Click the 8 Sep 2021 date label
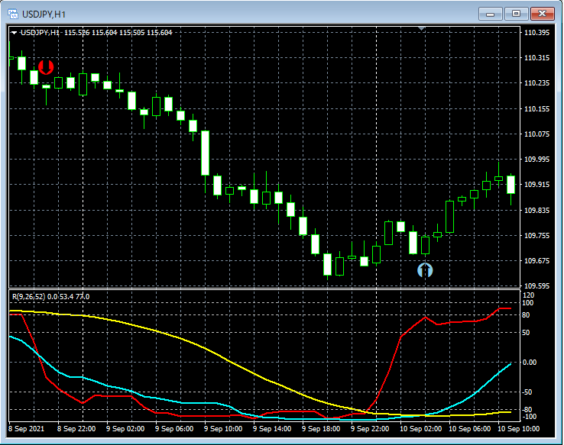The height and width of the screenshot is (445, 564). (x=27, y=430)
